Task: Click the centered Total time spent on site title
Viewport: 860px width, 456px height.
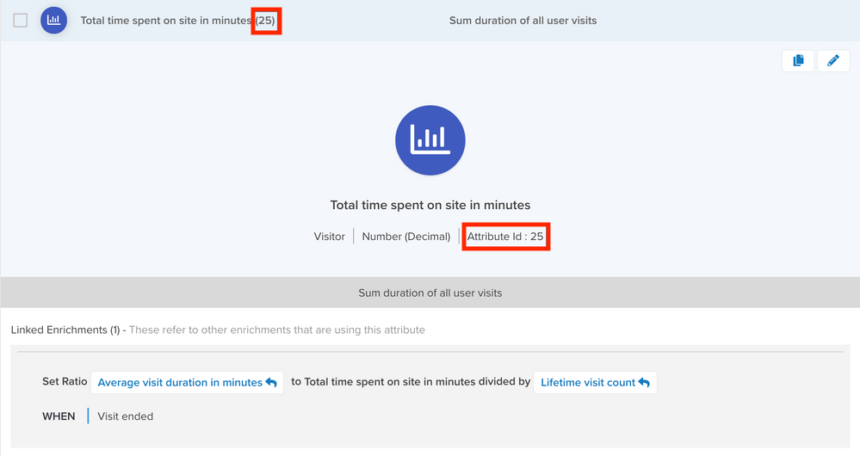Action: click(430, 206)
